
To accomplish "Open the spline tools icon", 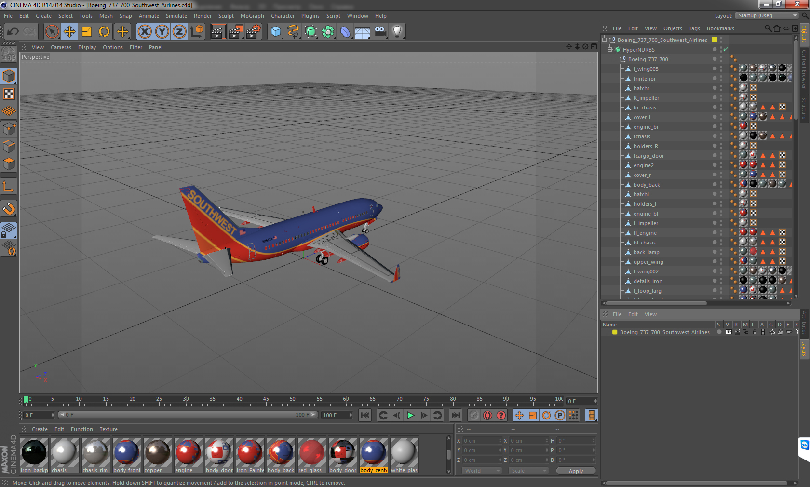I will click(293, 32).
